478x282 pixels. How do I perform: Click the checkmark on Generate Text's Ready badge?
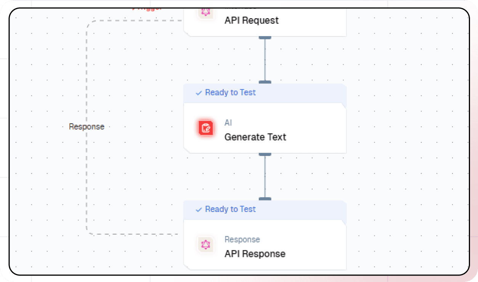(x=199, y=92)
